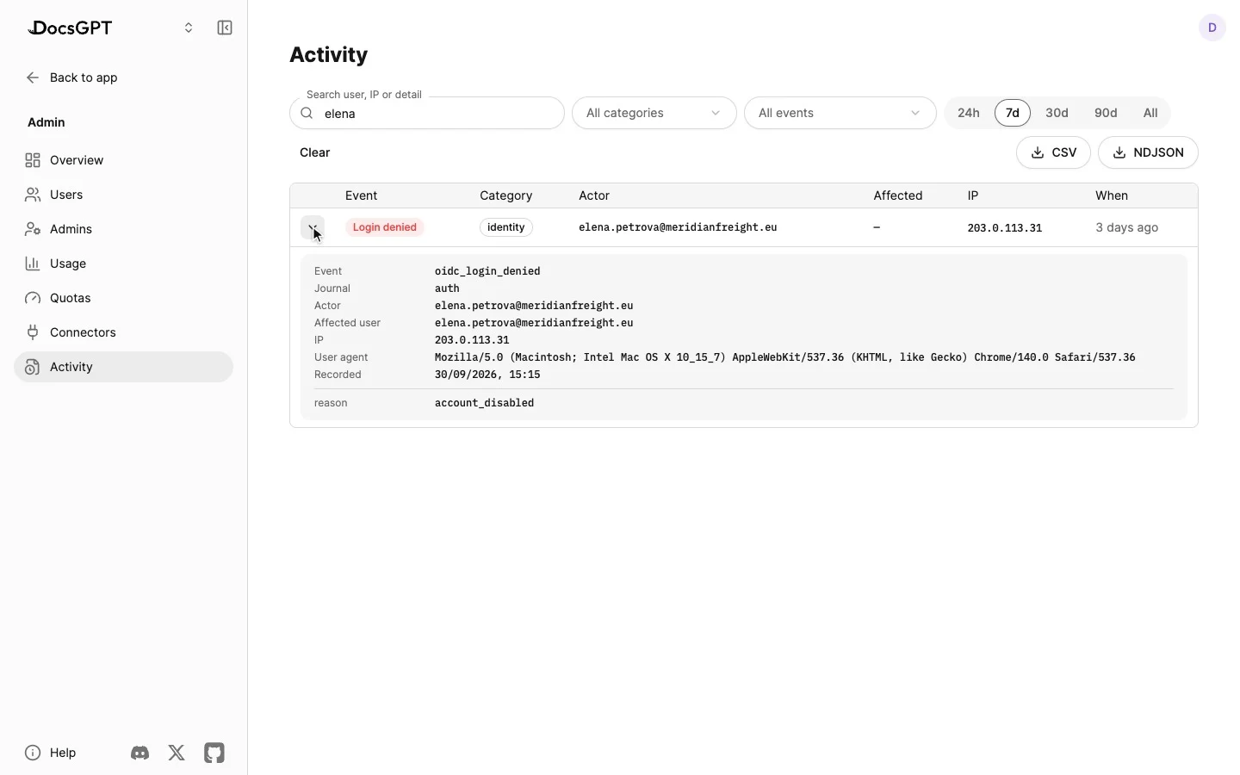Open the Usage page
Screen dimensions: 1240x775
tap(123, 263)
